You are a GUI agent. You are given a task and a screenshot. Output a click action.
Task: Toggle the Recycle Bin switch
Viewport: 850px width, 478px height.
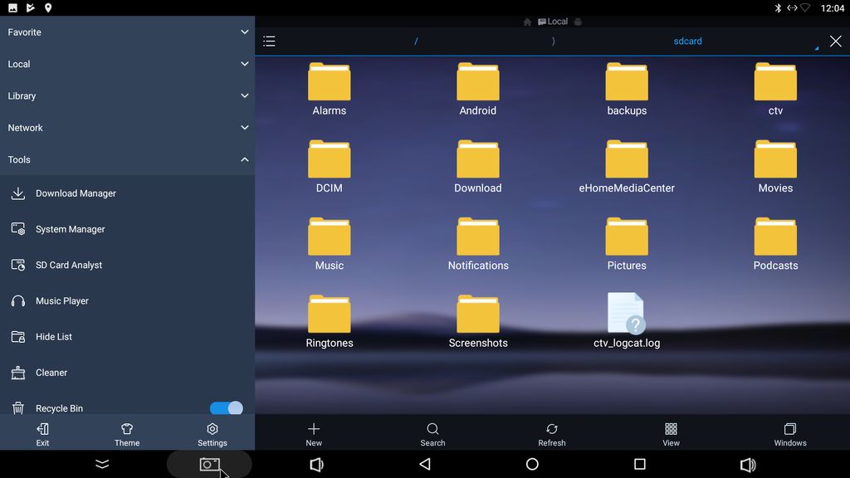(226, 408)
